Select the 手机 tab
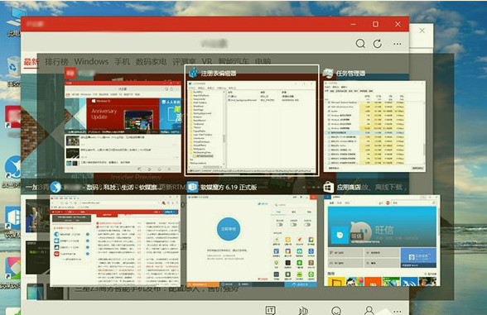 tap(123, 61)
